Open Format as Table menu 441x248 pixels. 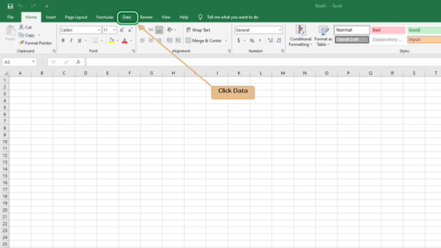pyautogui.click(x=323, y=35)
